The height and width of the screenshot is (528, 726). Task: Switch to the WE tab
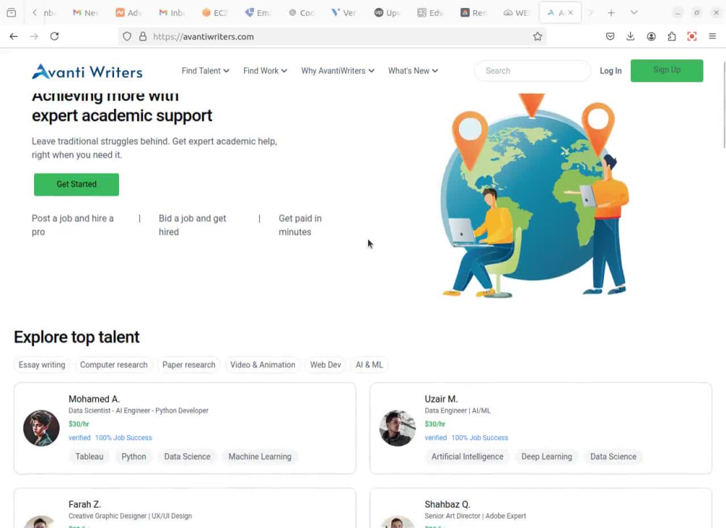tap(515, 12)
